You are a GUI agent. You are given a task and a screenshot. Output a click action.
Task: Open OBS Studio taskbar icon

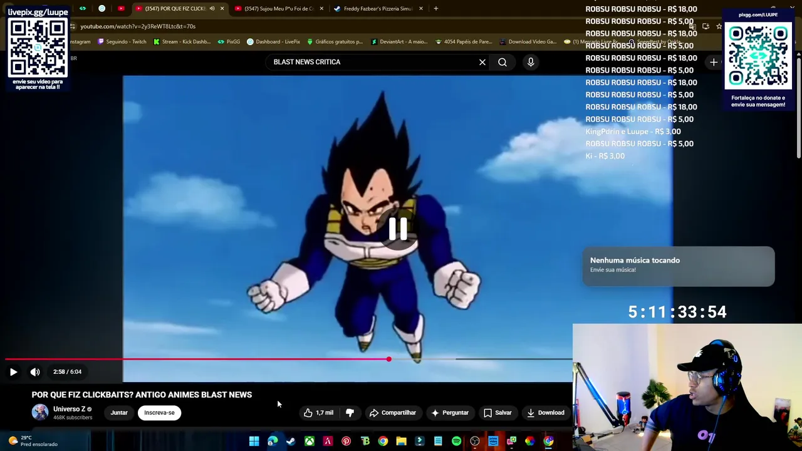coord(475,442)
